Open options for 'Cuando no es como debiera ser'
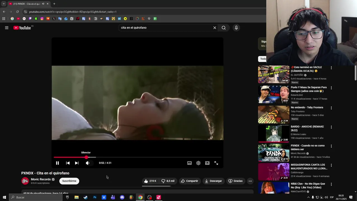 coord(331,146)
